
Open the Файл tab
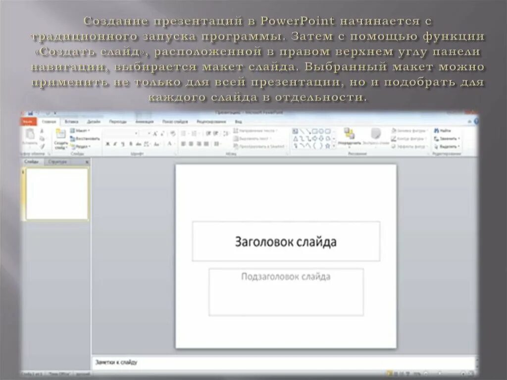click(29, 122)
